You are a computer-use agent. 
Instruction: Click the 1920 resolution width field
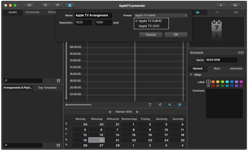[83, 23]
